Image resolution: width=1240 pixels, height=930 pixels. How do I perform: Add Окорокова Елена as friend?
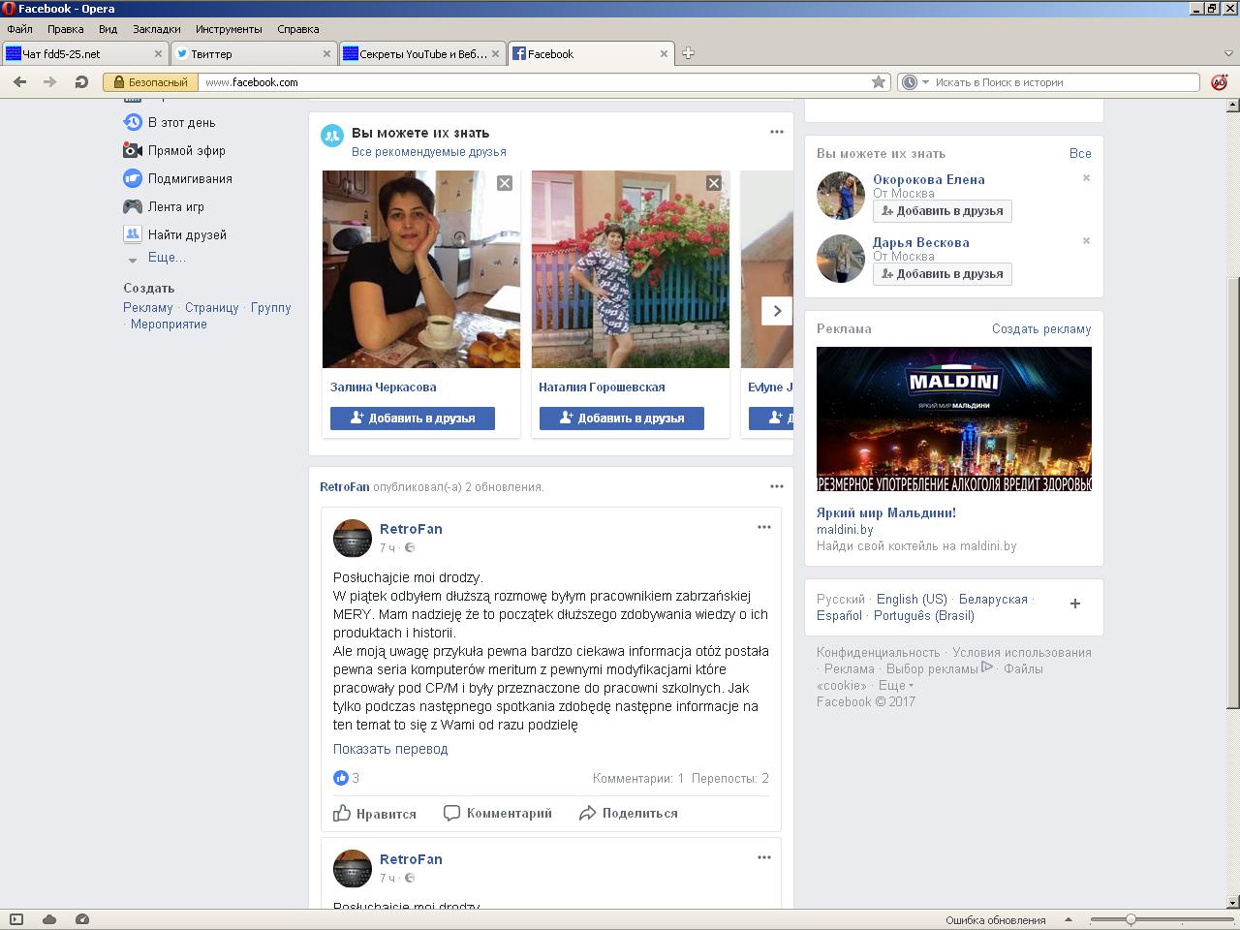click(x=943, y=211)
